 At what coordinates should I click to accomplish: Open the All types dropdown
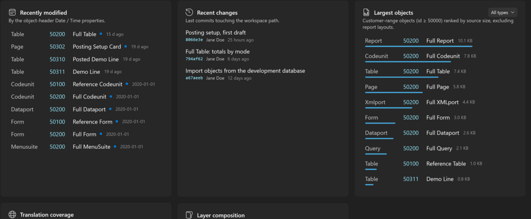[x=503, y=13]
